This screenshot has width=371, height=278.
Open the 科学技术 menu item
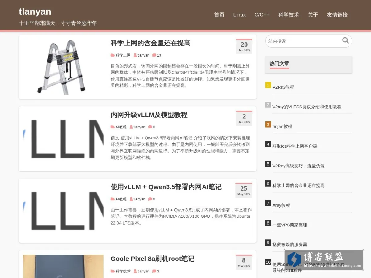pos(288,15)
